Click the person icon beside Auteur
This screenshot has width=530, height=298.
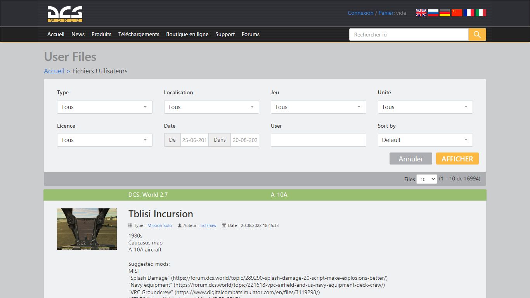(180, 225)
